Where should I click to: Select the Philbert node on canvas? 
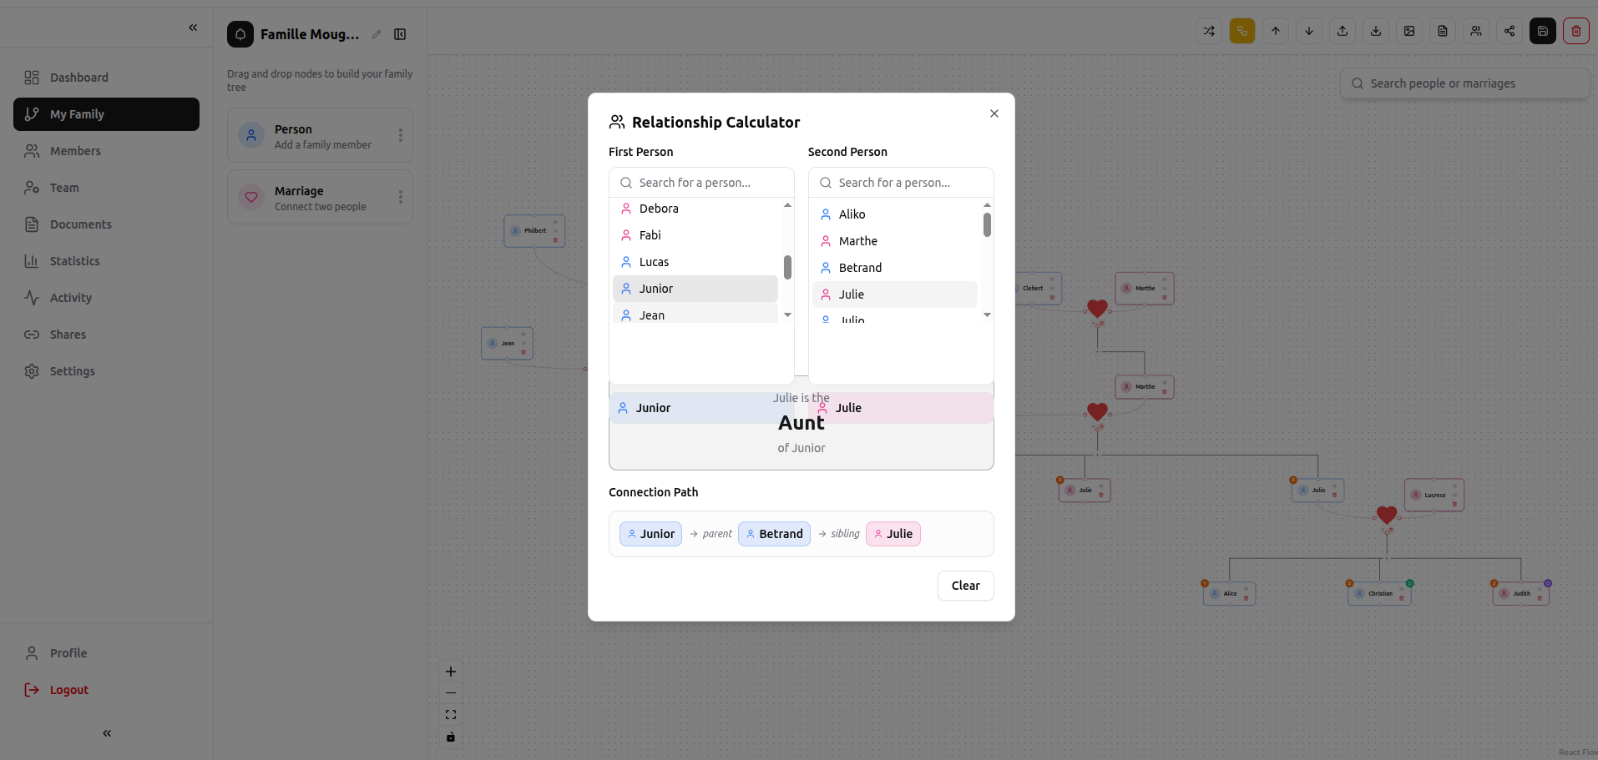pyautogui.click(x=534, y=231)
